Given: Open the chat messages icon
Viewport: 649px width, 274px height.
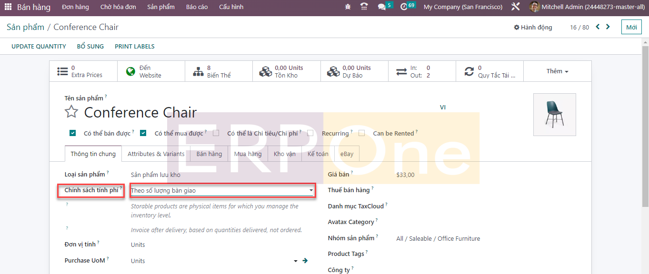Looking at the screenshot, I should [x=381, y=7].
